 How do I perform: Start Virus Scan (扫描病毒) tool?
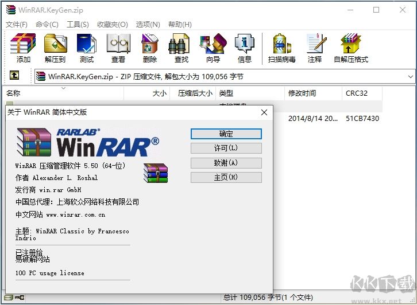tap(281, 48)
